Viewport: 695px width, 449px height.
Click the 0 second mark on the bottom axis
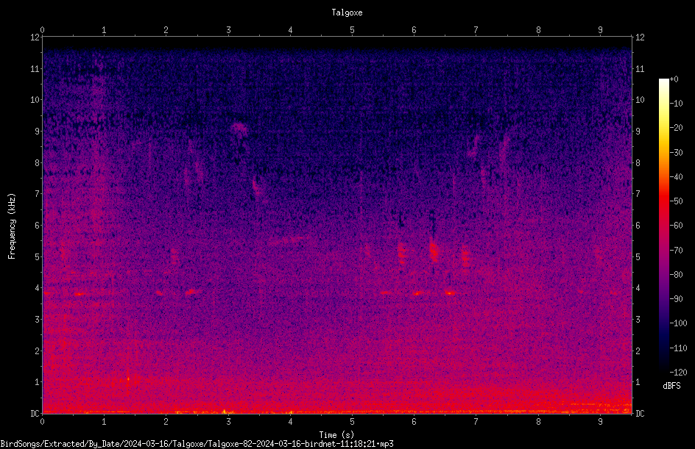(42, 422)
